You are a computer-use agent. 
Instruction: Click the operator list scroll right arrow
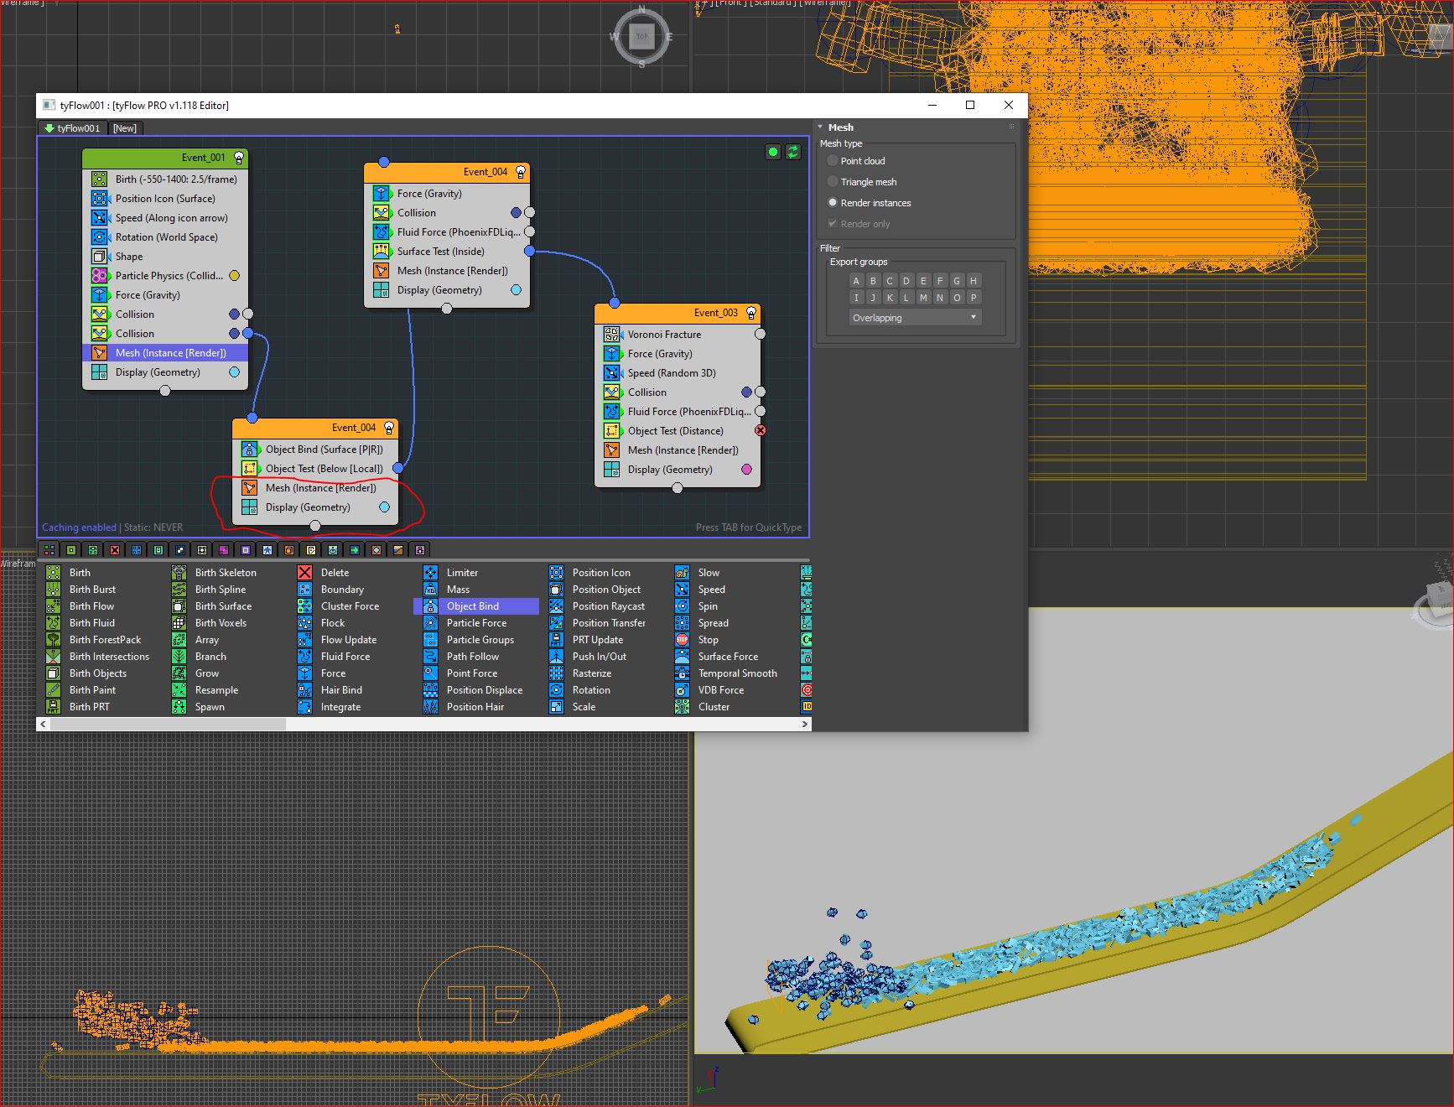(x=805, y=724)
